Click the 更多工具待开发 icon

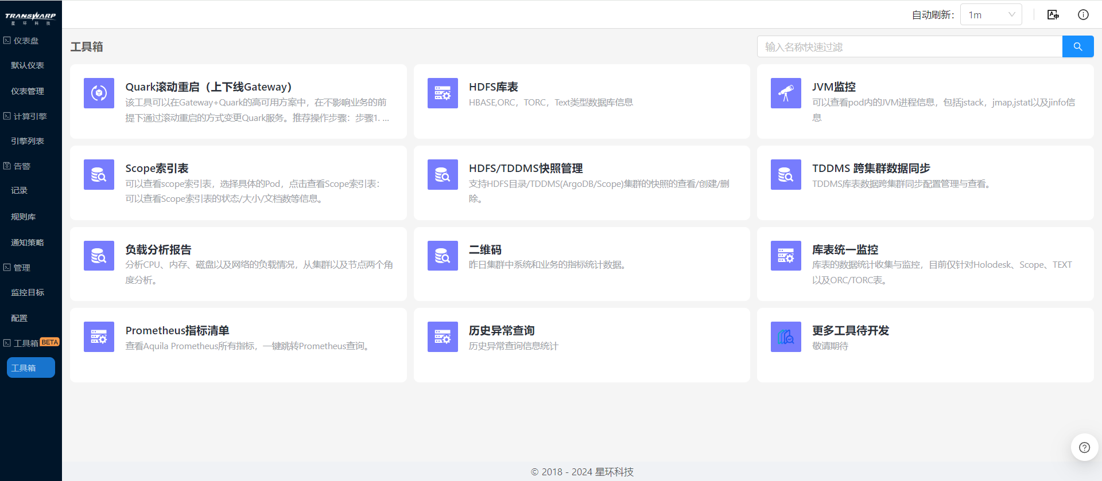point(786,337)
